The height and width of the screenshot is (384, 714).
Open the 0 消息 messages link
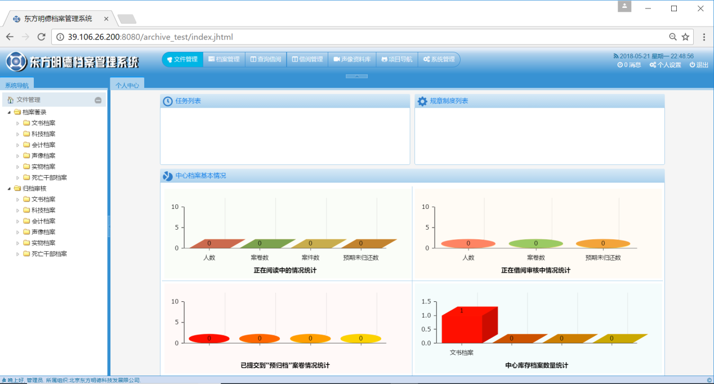click(629, 65)
